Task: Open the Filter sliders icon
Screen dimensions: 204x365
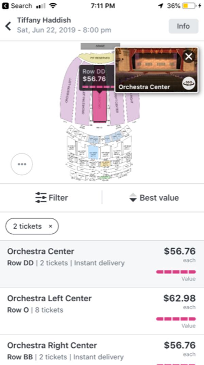Action: click(x=41, y=198)
